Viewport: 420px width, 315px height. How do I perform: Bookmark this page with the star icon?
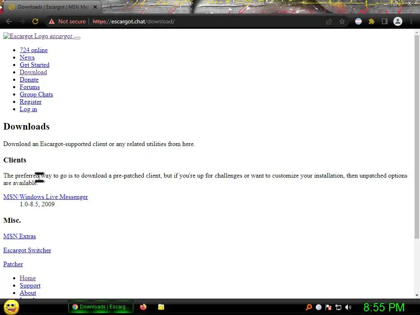[x=342, y=21]
